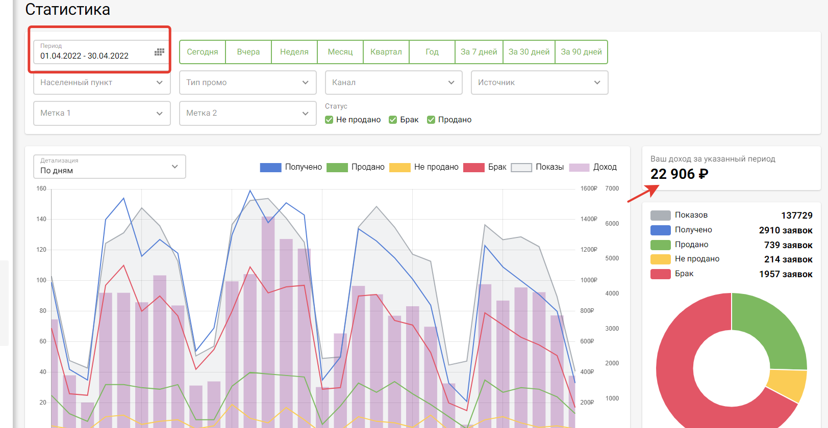The height and width of the screenshot is (428, 828).
Task: Toggle the Показы legend color box
Action: click(521, 168)
